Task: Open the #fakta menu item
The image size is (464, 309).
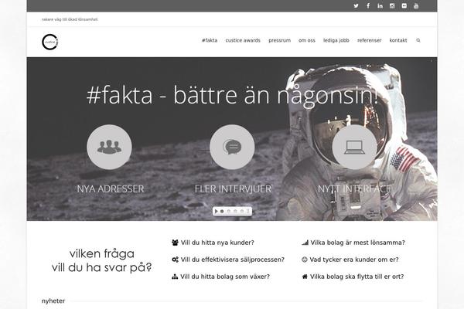Action: tap(210, 40)
